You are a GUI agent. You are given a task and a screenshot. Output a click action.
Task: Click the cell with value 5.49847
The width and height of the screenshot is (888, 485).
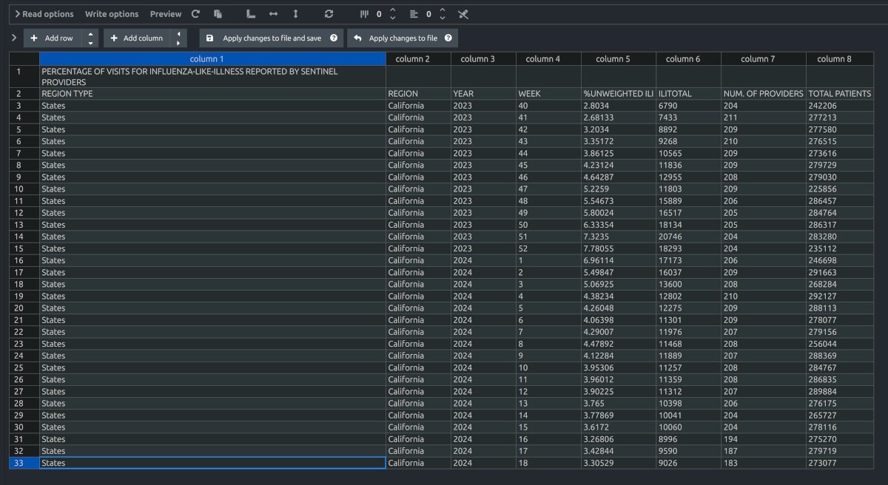pyautogui.click(x=619, y=273)
